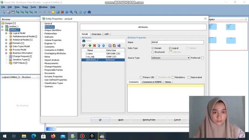The image size is (249, 140).
Task: Remove attribute with red X above list
Action: [x=95, y=45]
